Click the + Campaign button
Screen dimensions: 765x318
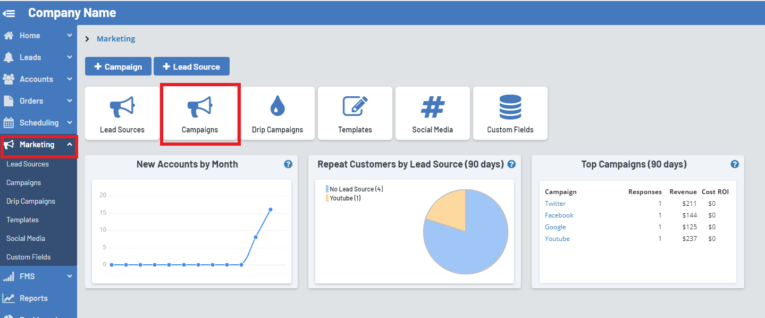(118, 67)
